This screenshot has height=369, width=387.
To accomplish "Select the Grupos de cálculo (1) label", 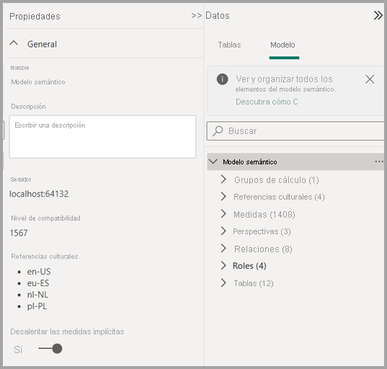I will [x=277, y=180].
